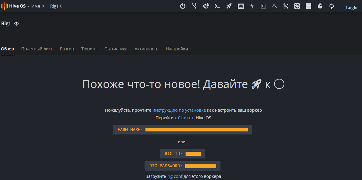The height and width of the screenshot is (180, 362).
Task: Open the boxed terminal window icon
Action: point(263,6)
